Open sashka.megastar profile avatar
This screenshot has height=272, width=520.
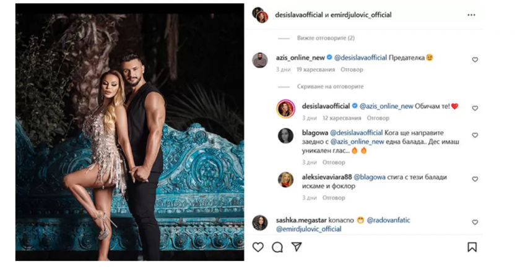coord(260,223)
